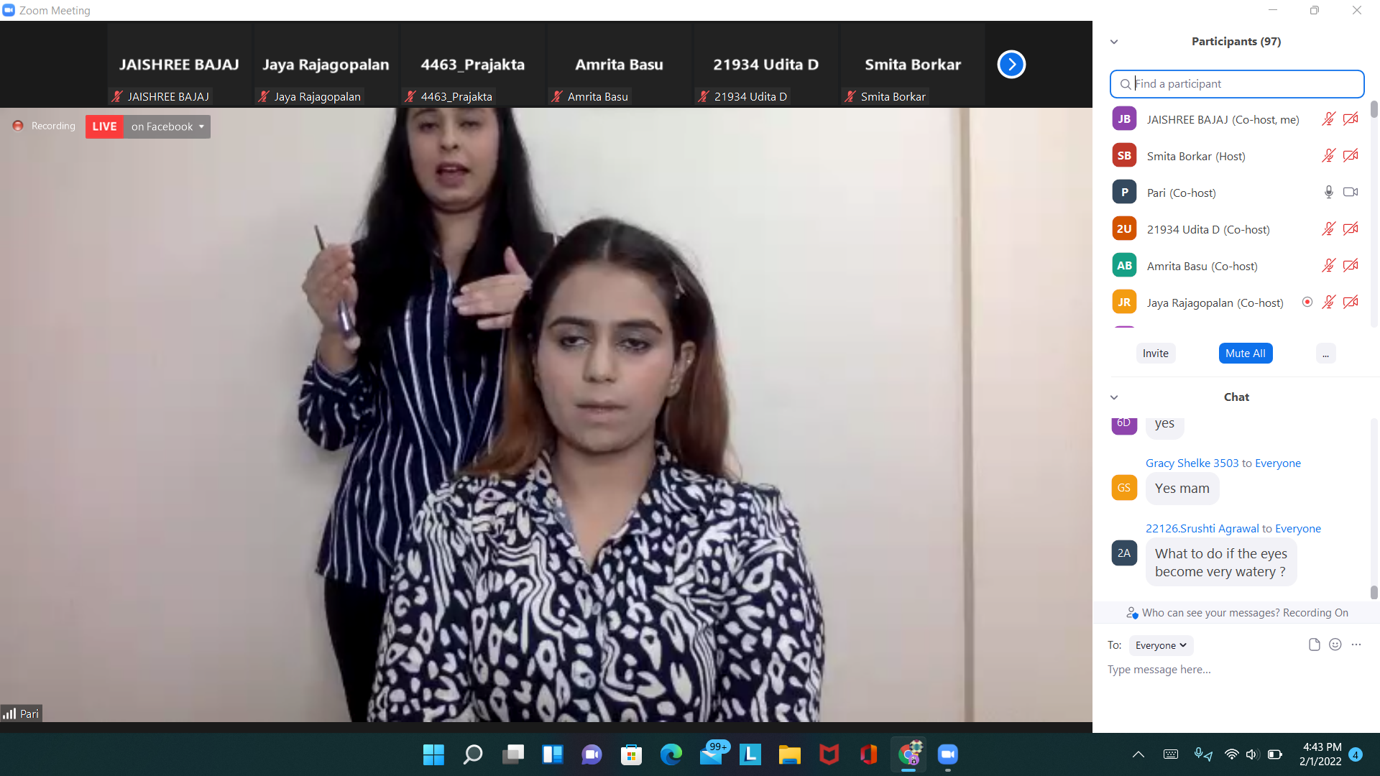Click the Invite button
The image size is (1380, 776).
(1156, 353)
